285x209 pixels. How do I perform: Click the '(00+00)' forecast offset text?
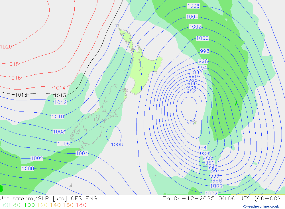click(267, 198)
